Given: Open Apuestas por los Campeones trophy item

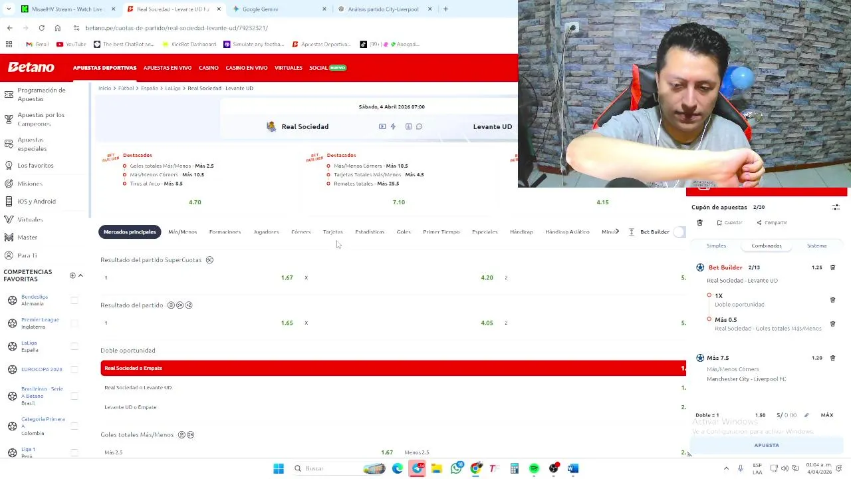Looking at the screenshot, I should click(40, 119).
